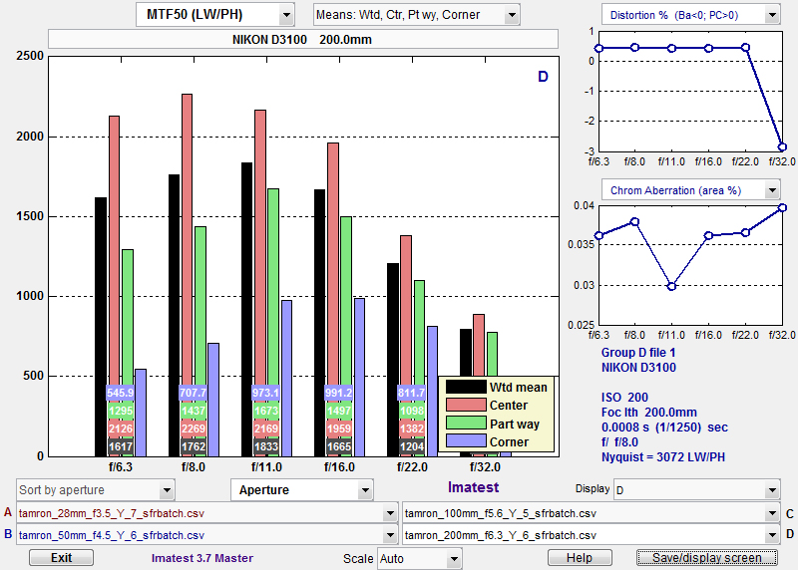Viewport: 798px width, 570px height.
Task: Click the blue Corner bar at f/16.0
Action: pyautogui.click(x=359, y=378)
